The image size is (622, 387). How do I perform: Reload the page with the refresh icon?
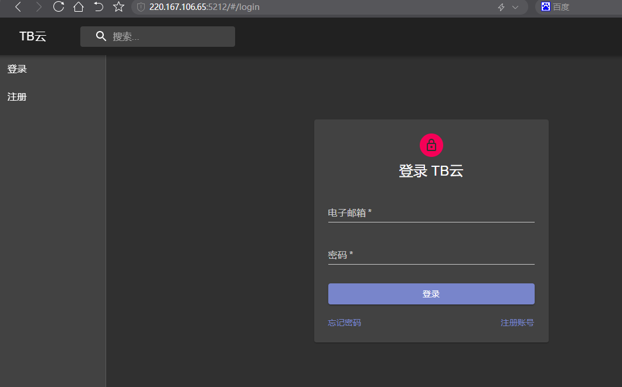coord(59,7)
